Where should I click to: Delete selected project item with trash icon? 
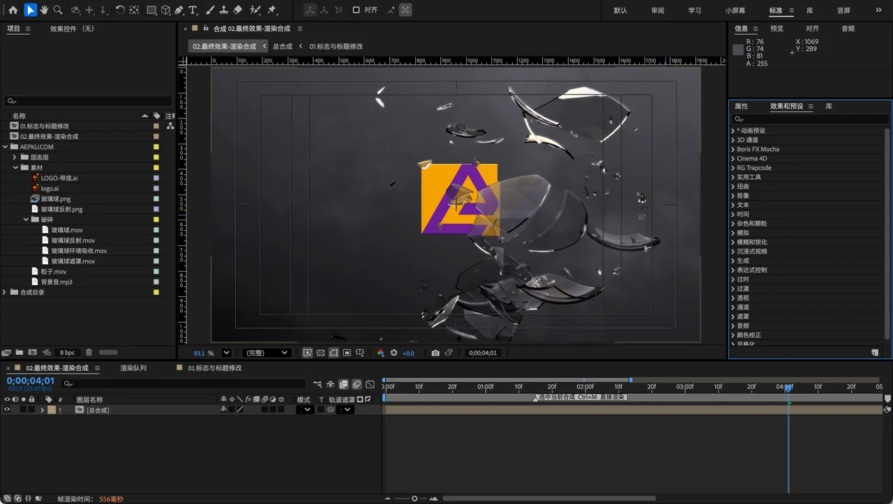coord(89,353)
